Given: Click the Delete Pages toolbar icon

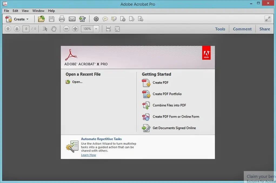Looking at the screenshot, I should pyautogui.click(x=123, y=19).
